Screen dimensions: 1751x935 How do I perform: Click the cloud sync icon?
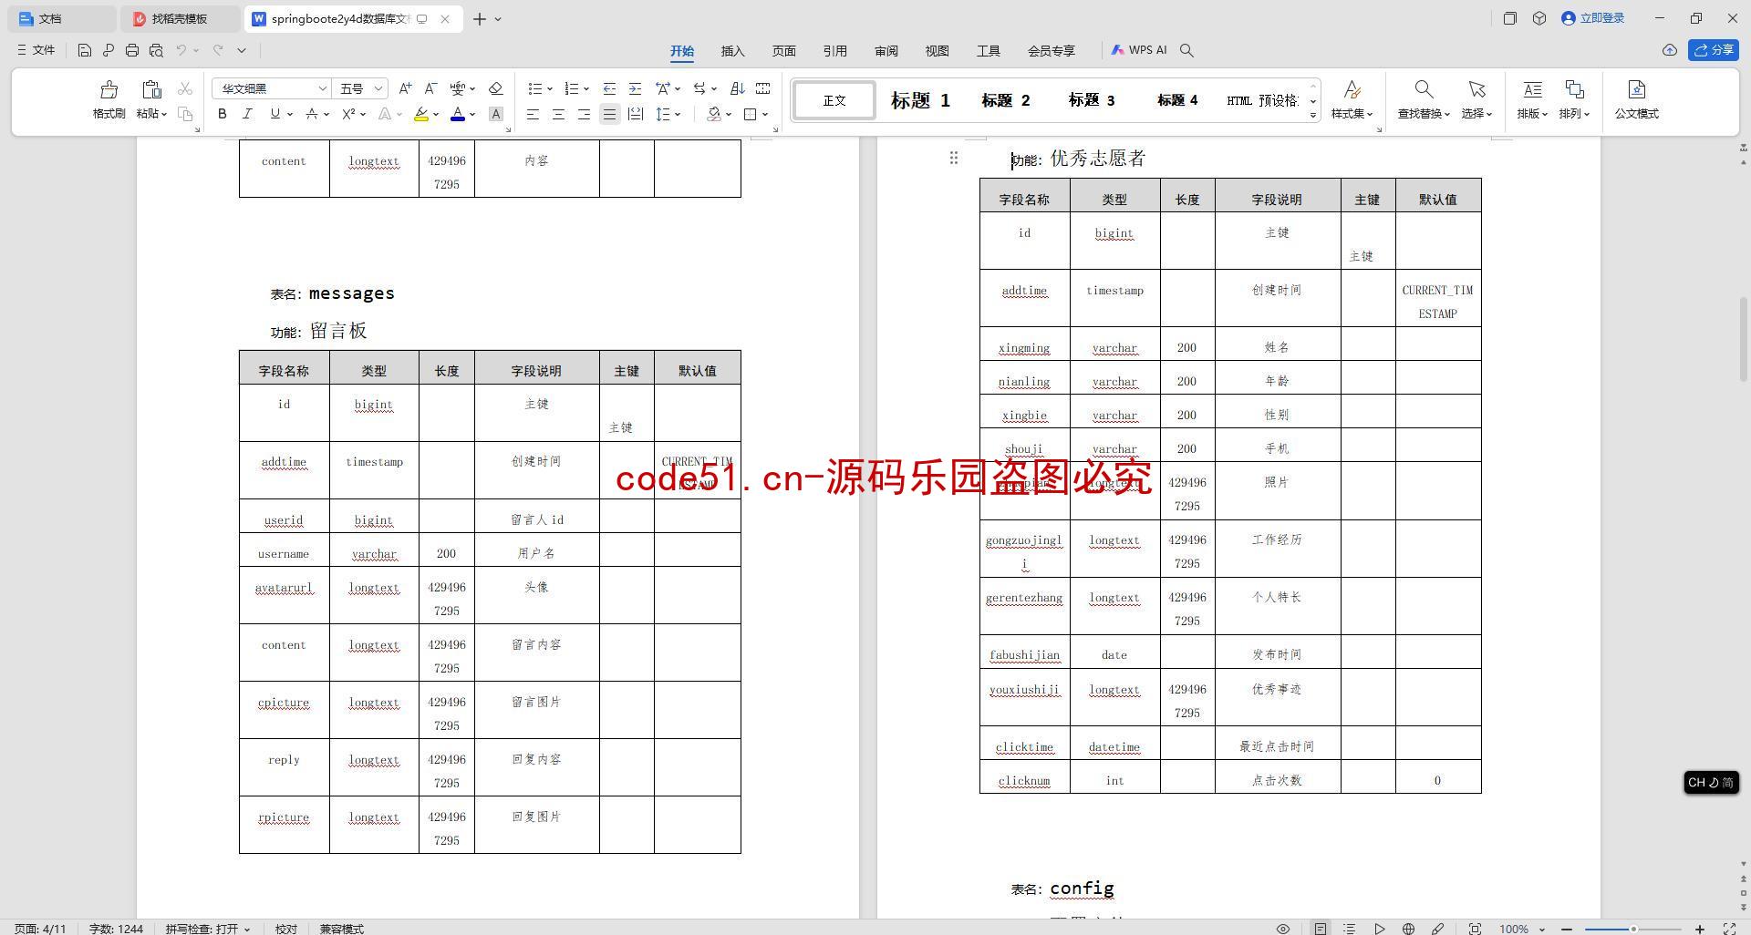[x=1669, y=50]
